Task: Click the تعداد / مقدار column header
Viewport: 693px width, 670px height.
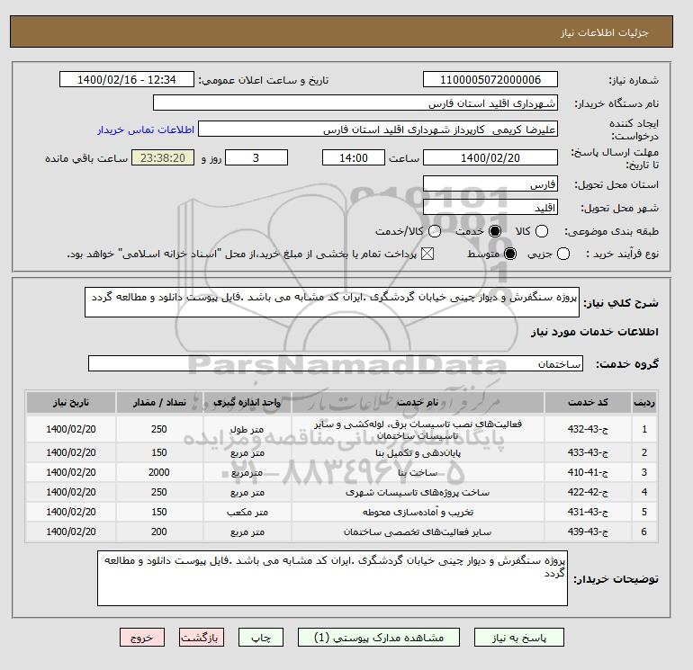Action: pos(159,402)
